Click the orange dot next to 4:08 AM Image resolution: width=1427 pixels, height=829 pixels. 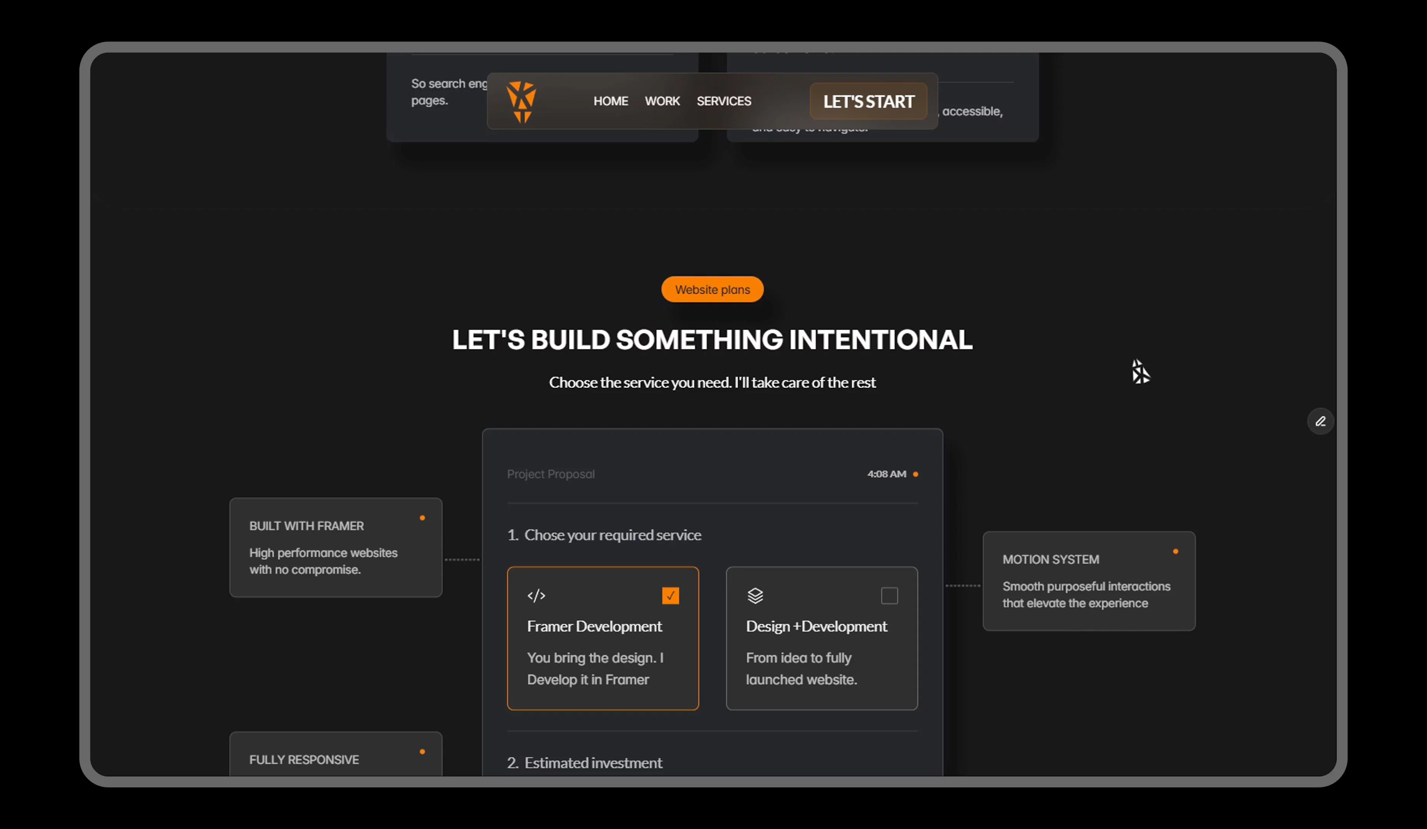(915, 474)
